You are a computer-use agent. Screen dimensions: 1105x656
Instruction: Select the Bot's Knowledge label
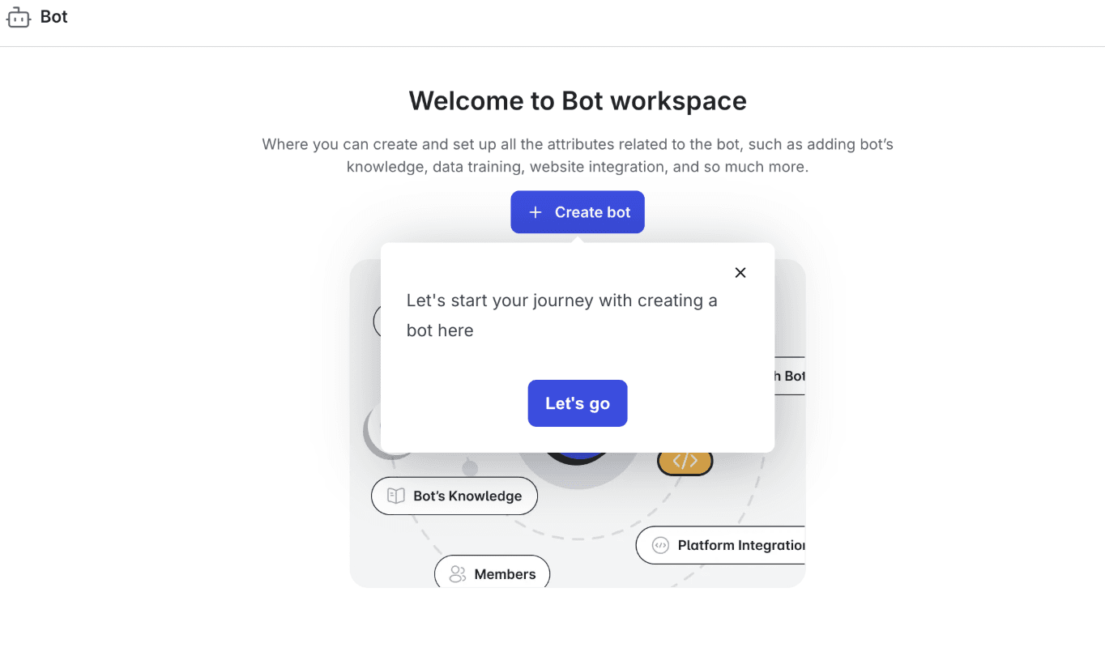point(467,496)
